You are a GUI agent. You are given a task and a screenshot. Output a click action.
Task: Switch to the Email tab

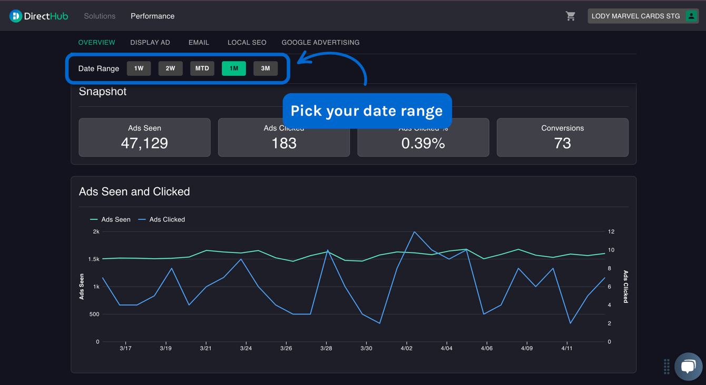pyautogui.click(x=199, y=43)
